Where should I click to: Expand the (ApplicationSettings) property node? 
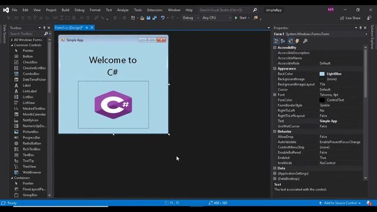click(x=275, y=173)
